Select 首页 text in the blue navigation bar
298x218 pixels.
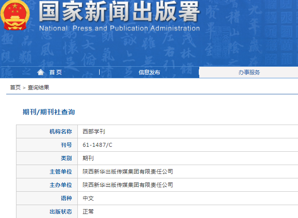(x=56, y=73)
